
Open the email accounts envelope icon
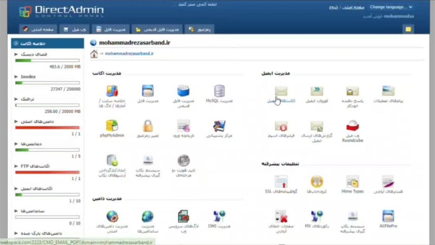click(281, 92)
